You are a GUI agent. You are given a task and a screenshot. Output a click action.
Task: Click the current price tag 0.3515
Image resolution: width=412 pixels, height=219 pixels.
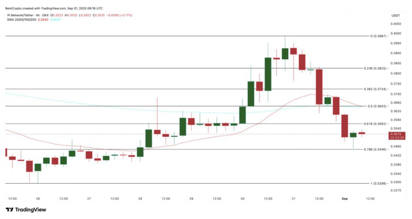(x=396, y=134)
